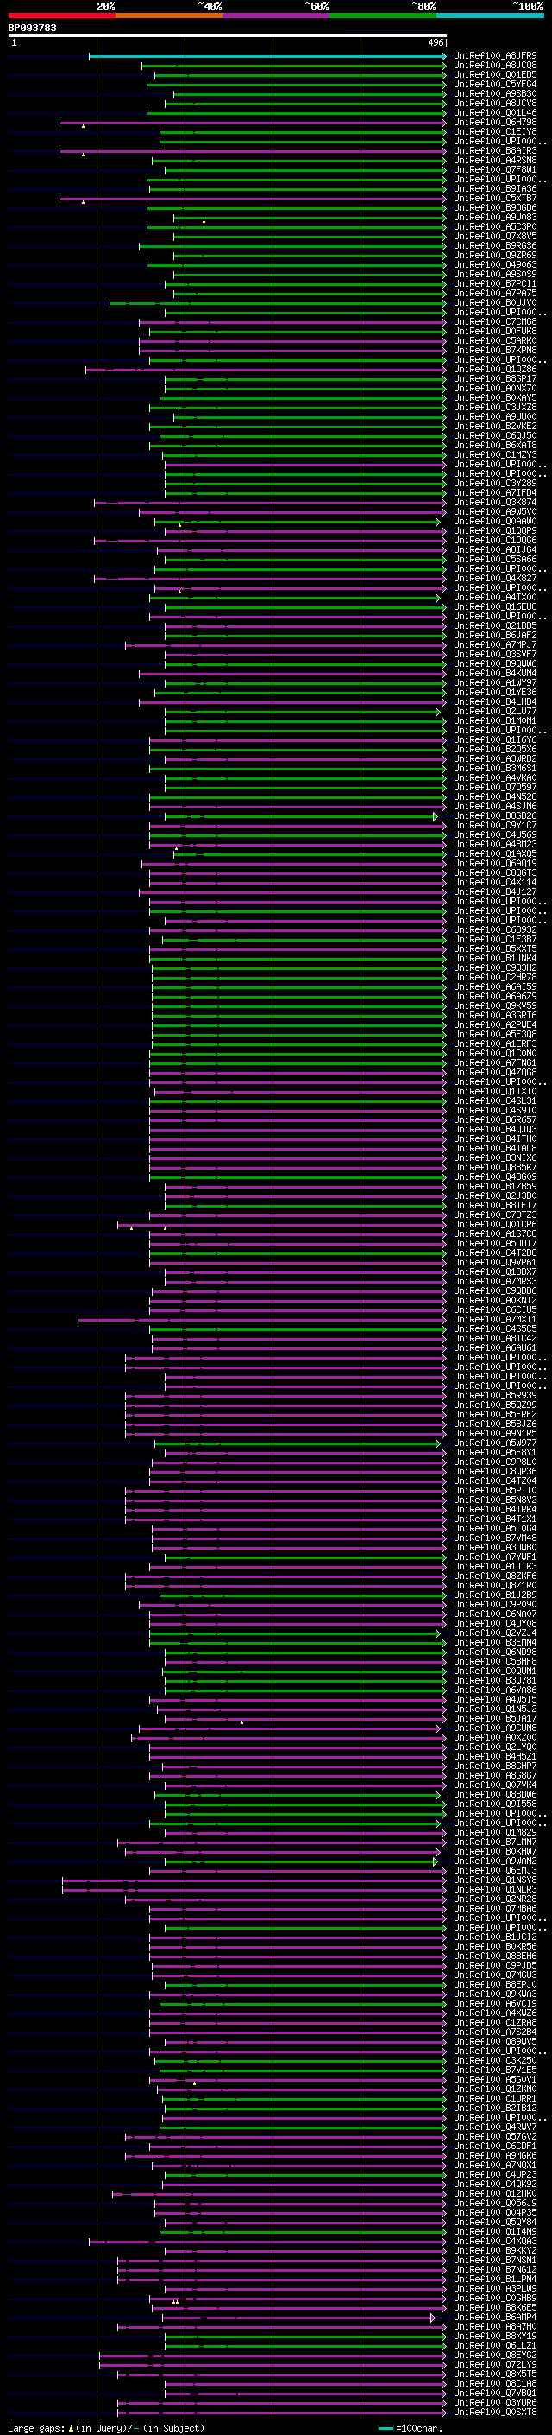552x2435 pixels.
Task: Click the =100char. scale legend
Action: coord(411,2427)
